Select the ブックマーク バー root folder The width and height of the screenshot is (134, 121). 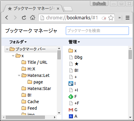(x=31, y=49)
